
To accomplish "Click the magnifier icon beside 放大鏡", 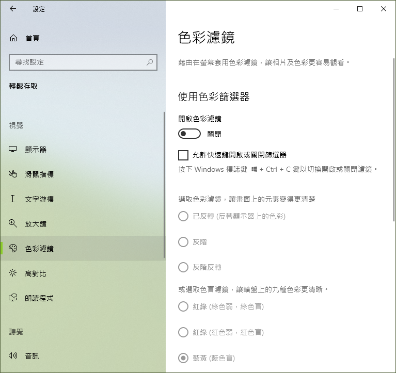I will (12, 223).
